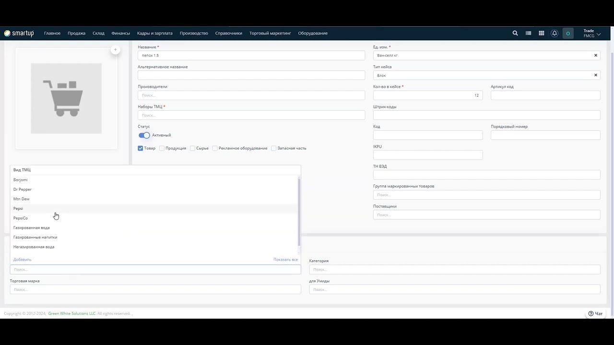Open the Оборудование menu
614x345 pixels.
(x=313, y=33)
